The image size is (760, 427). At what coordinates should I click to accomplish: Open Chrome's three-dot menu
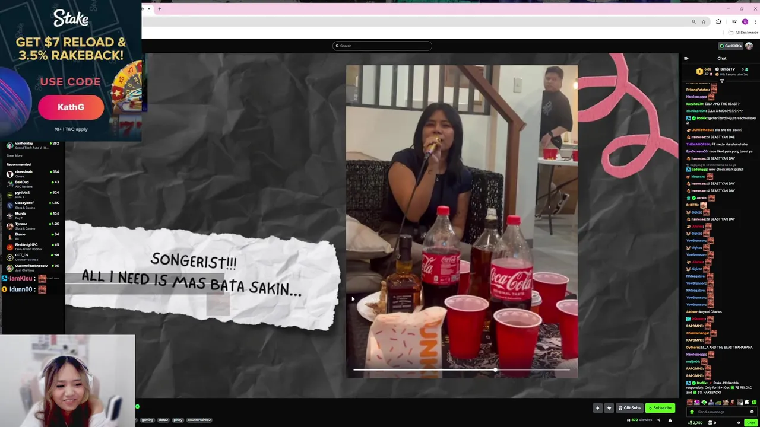755,21
